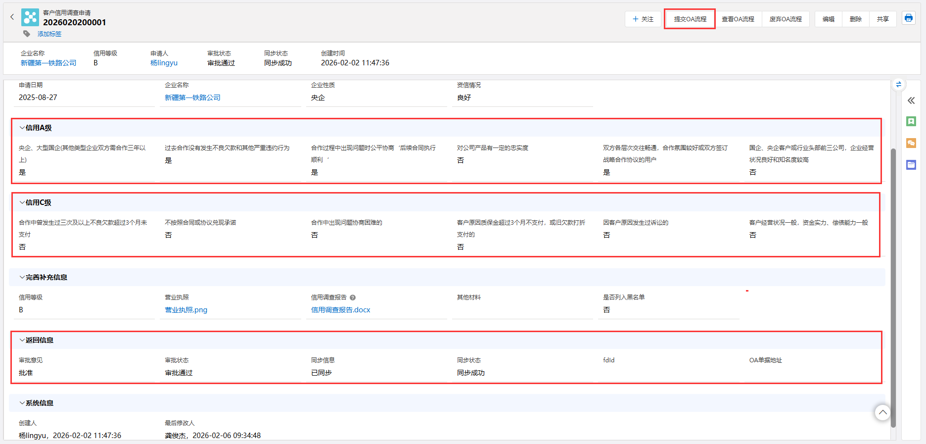
Task: Click the 关注 follow button
Action: tap(643, 19)
